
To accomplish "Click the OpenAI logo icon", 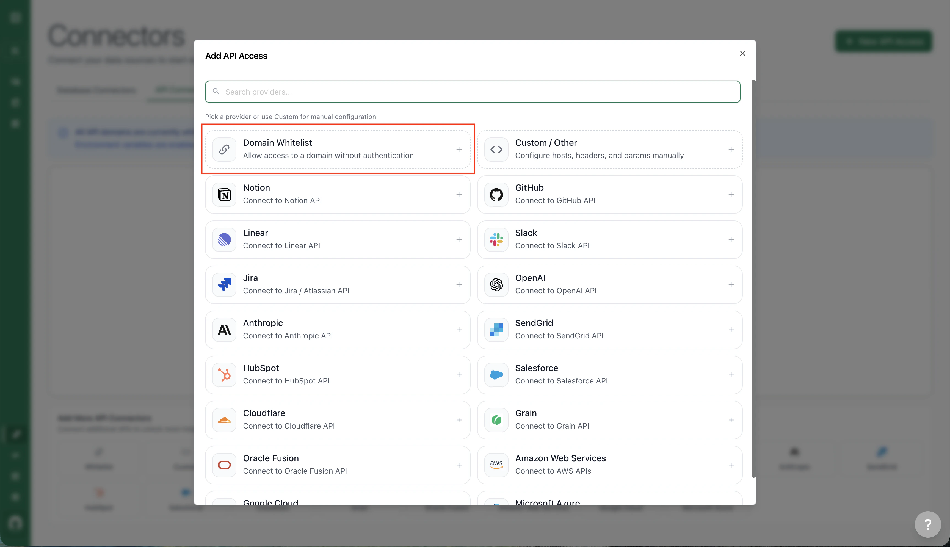I will 496,285.
